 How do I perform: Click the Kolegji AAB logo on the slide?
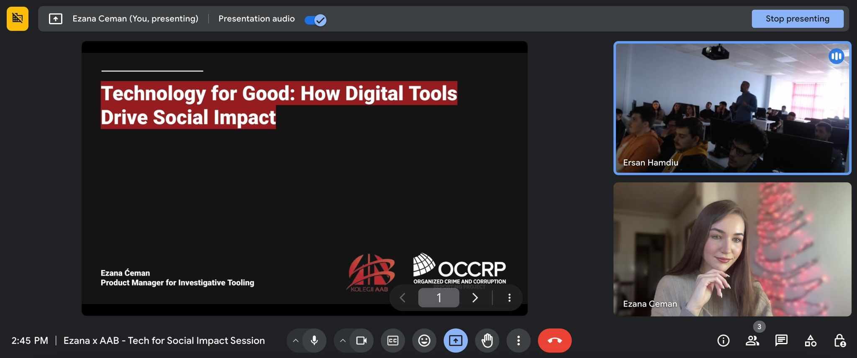[370, 273]
